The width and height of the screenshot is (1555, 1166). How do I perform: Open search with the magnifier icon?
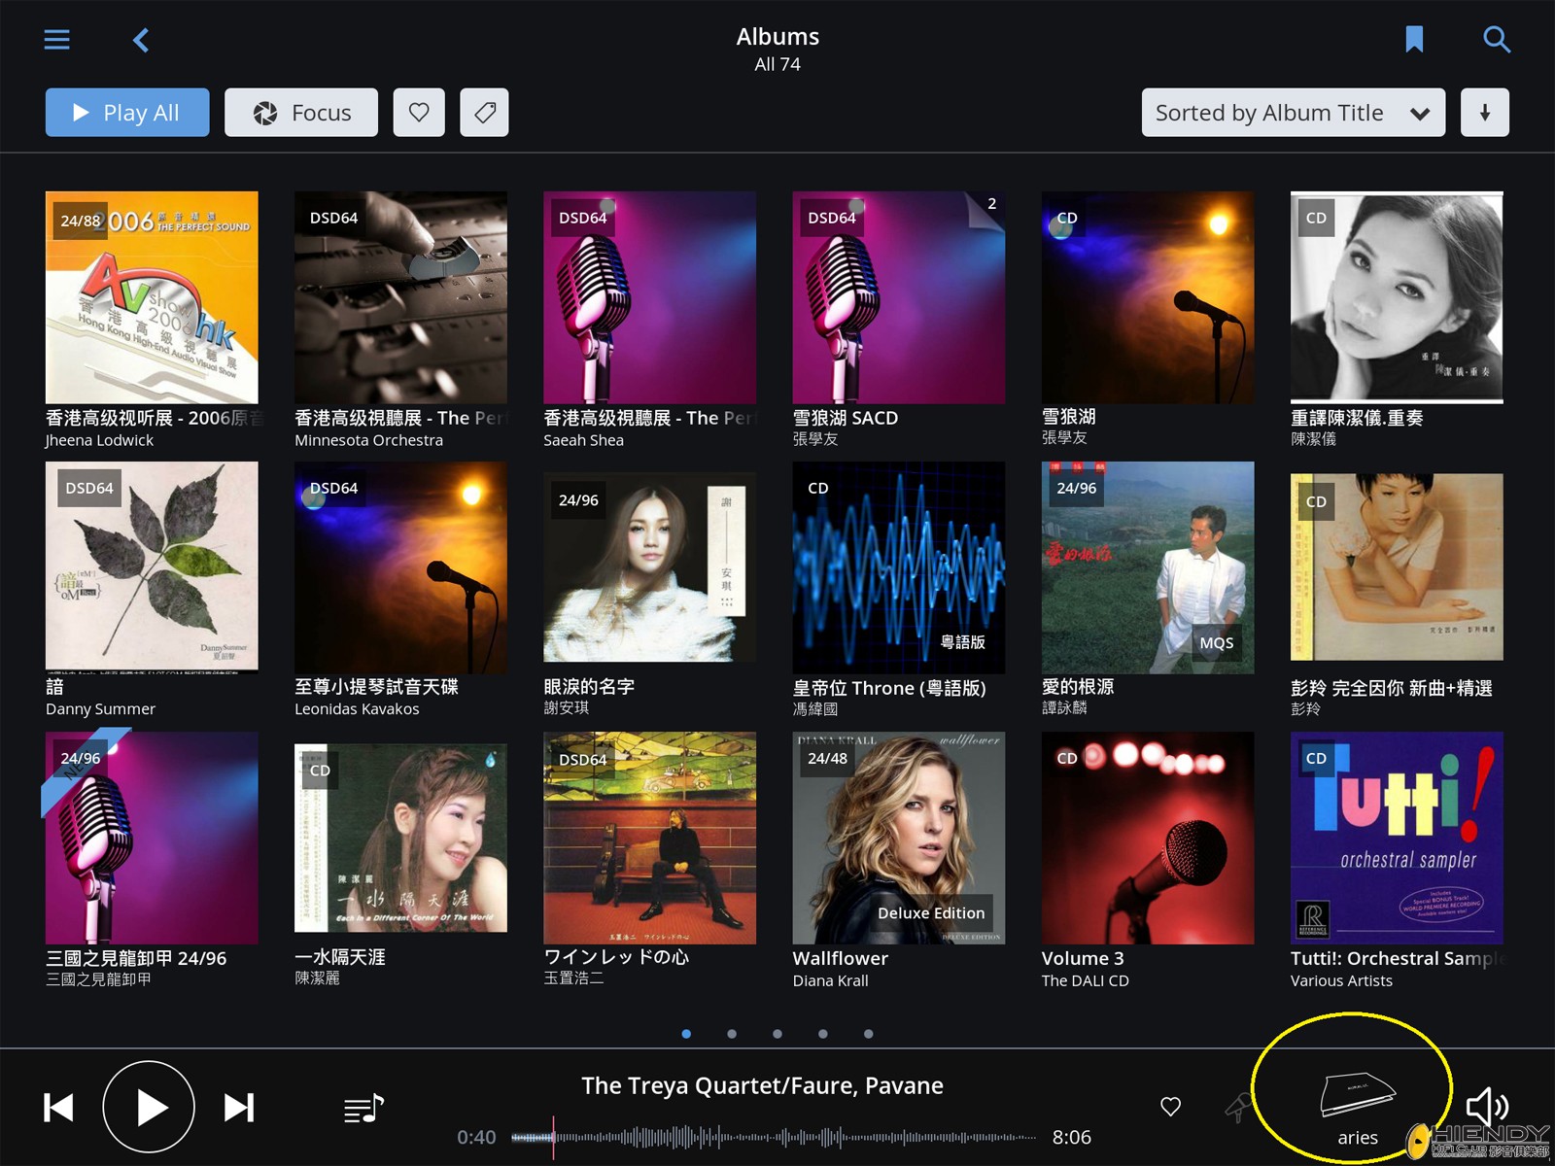(x=1497, y=40)
